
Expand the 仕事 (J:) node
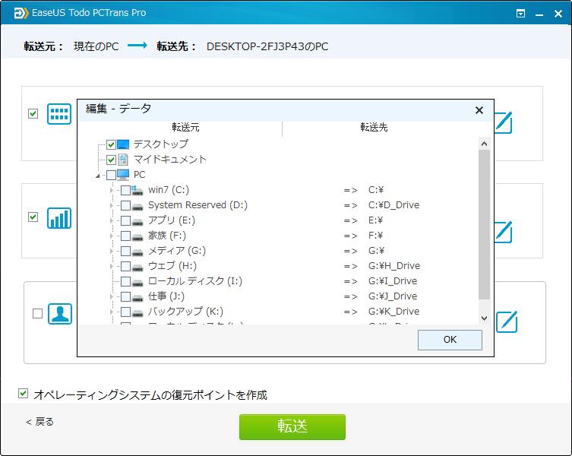[x=112, y=296]
